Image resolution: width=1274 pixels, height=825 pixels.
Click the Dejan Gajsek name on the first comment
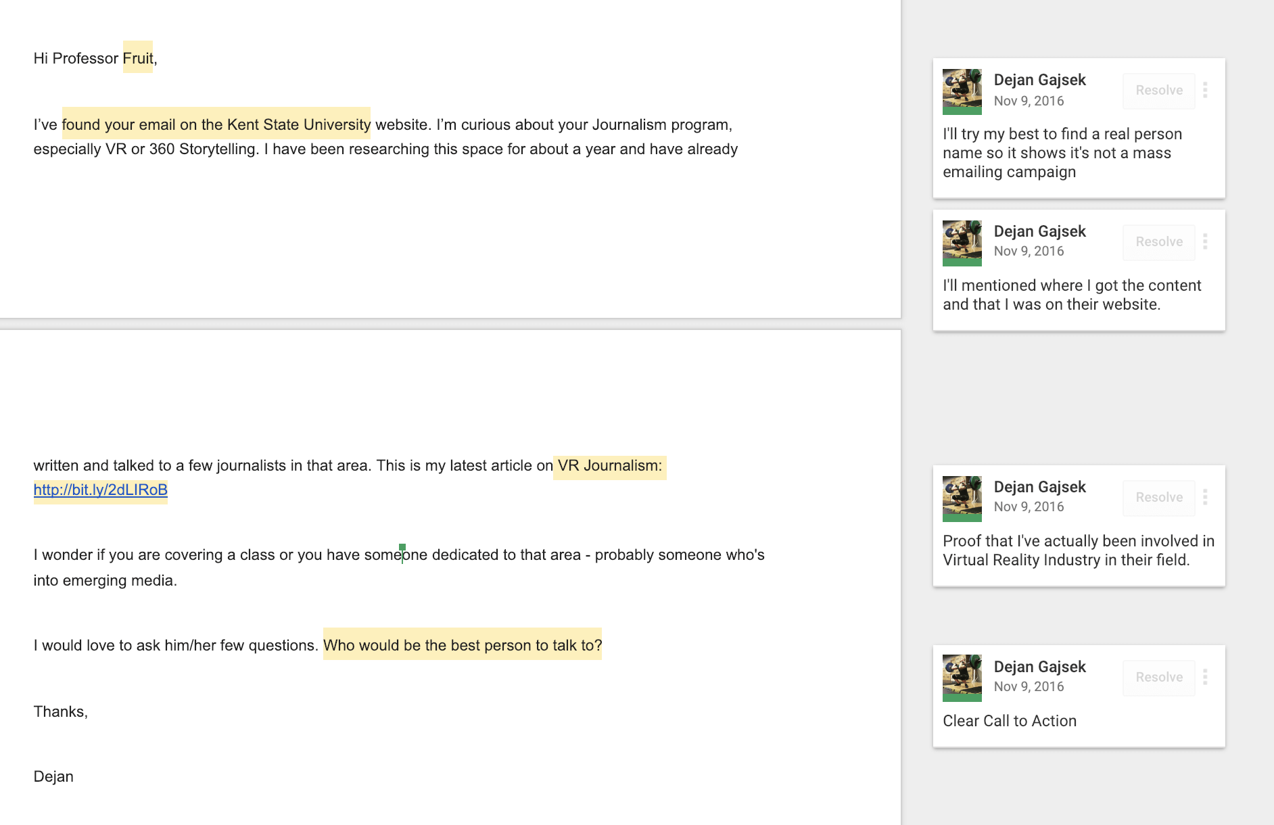pyautogui.click(x=1039, y=80)
